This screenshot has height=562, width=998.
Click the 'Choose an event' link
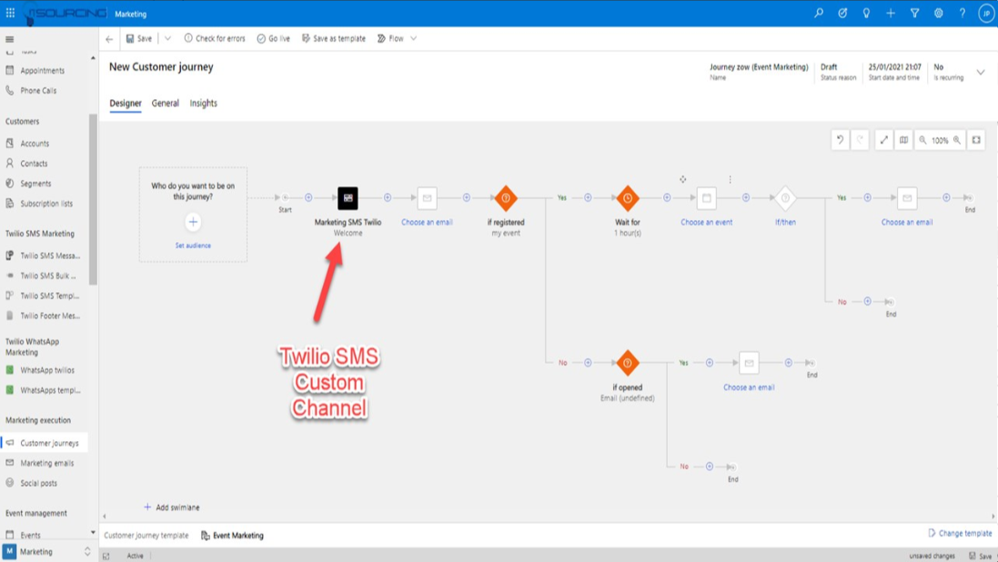(707, 222)
